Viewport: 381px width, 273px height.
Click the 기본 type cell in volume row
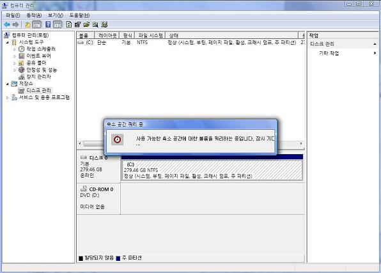pos(127,43)
